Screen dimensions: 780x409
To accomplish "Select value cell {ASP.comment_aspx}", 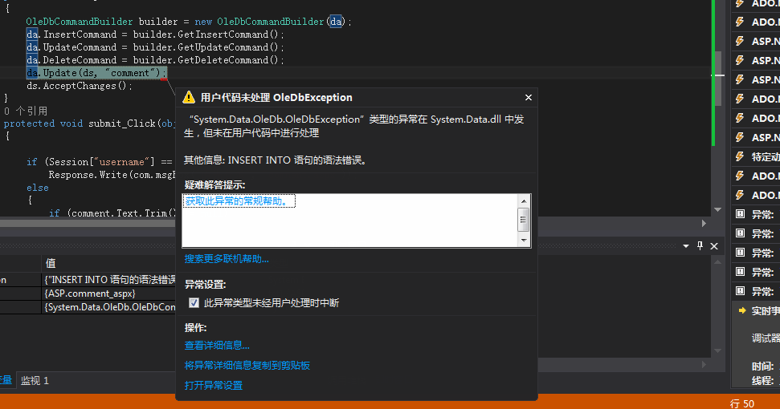I will tap(108, 294).
